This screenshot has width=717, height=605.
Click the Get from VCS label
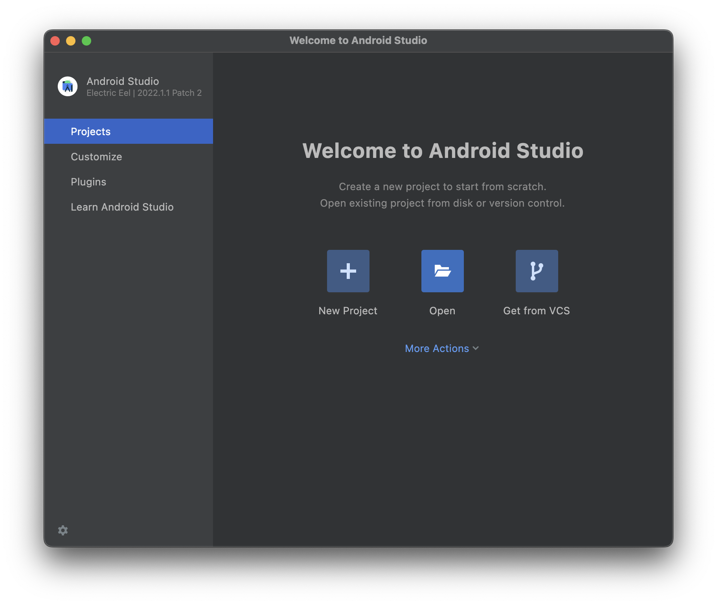(x=536, y=310)
